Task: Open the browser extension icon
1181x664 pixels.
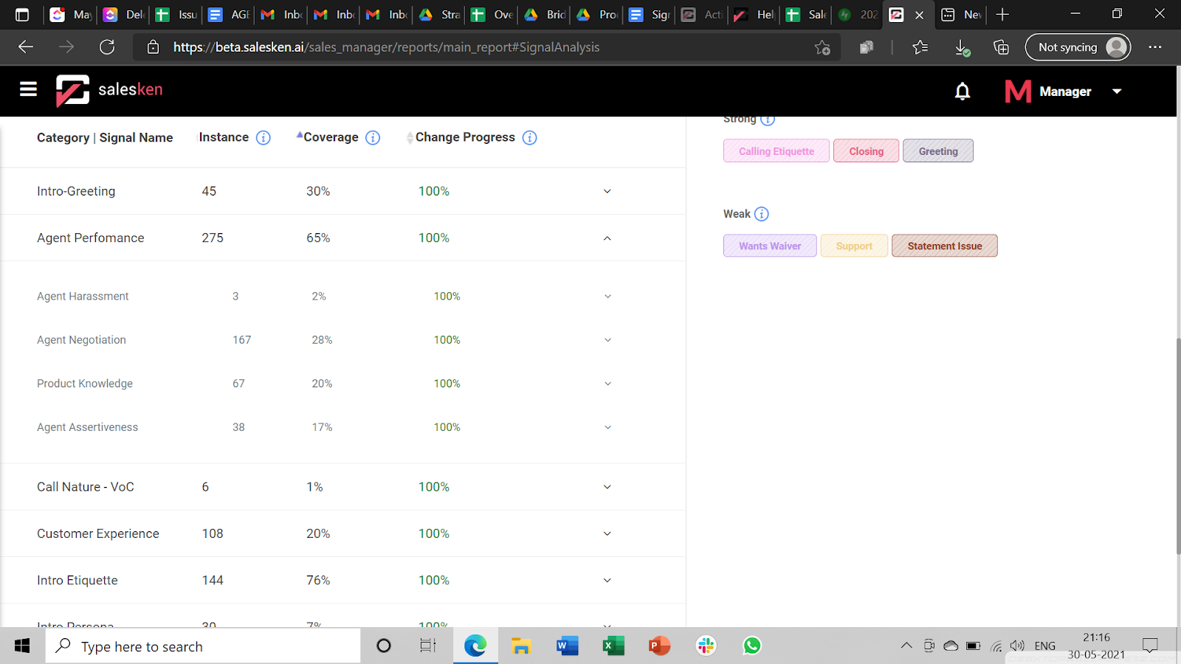Action: coord(867,47)
